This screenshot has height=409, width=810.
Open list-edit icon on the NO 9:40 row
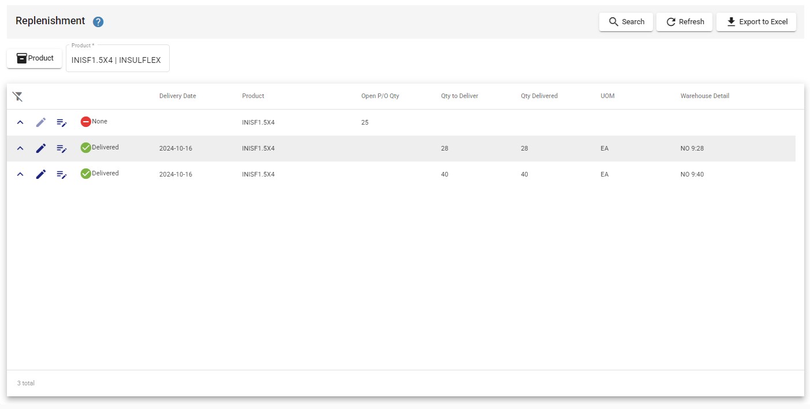[x=62, y=174]
